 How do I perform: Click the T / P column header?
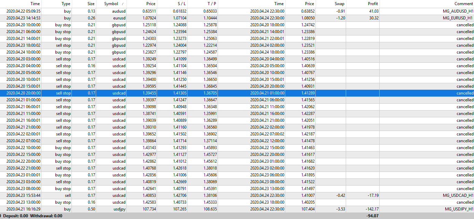(x=212, y=4)
